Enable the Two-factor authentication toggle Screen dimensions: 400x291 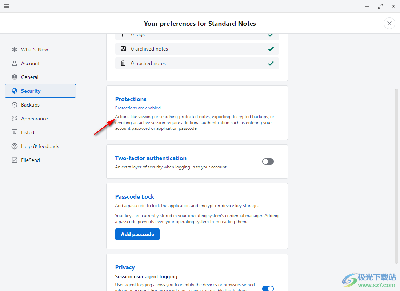268,162
